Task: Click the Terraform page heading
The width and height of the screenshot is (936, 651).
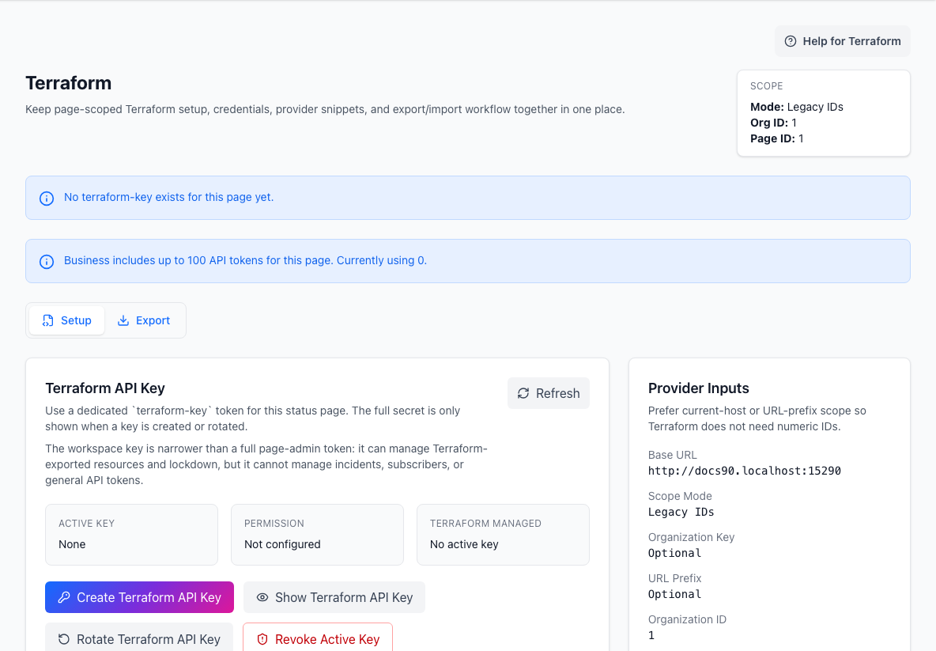Action: 69,83
